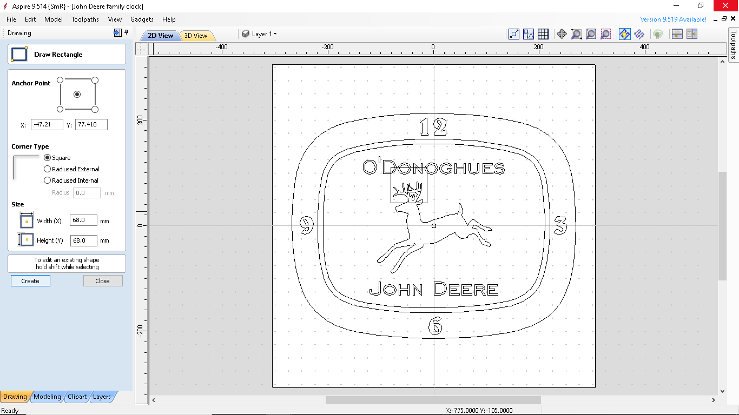This screenshot has height=415, width=739.
Task: Pin the Drawing panel with the pushpin
Action: point(125,33)
